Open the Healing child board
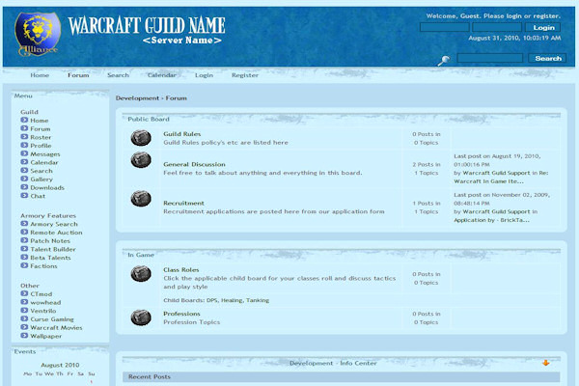Image resolution: width=579 pixels, height=386 pixels. tap(232, 300)
